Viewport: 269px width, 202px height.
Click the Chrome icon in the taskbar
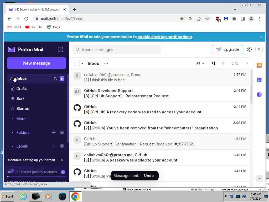click(75, 196)
